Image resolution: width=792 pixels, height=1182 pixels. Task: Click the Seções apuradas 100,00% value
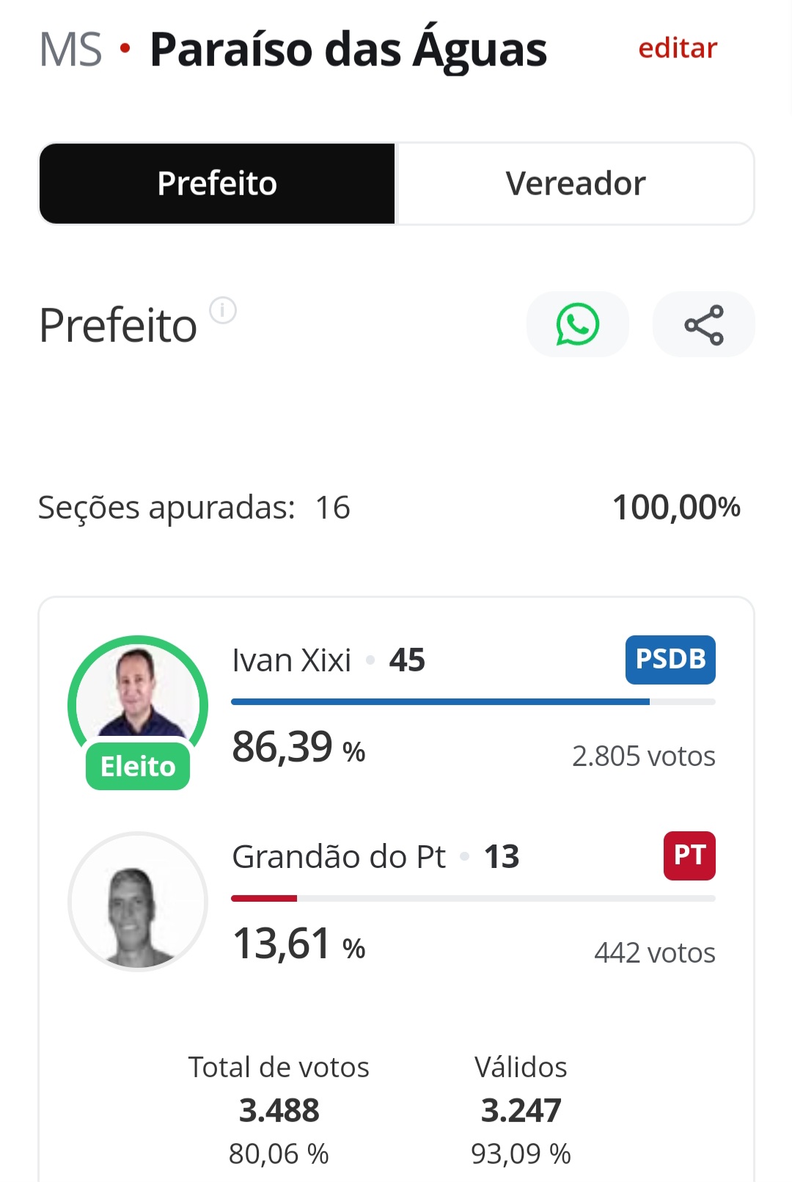tap(676, 507)
